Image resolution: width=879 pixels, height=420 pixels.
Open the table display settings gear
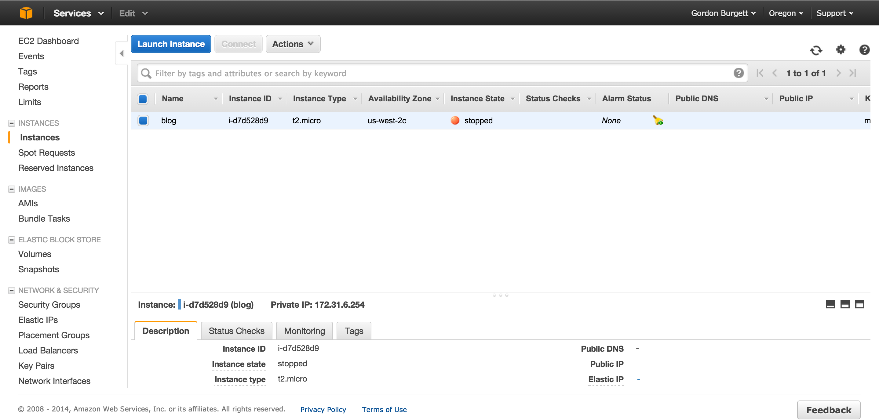[x=841, y=50]
